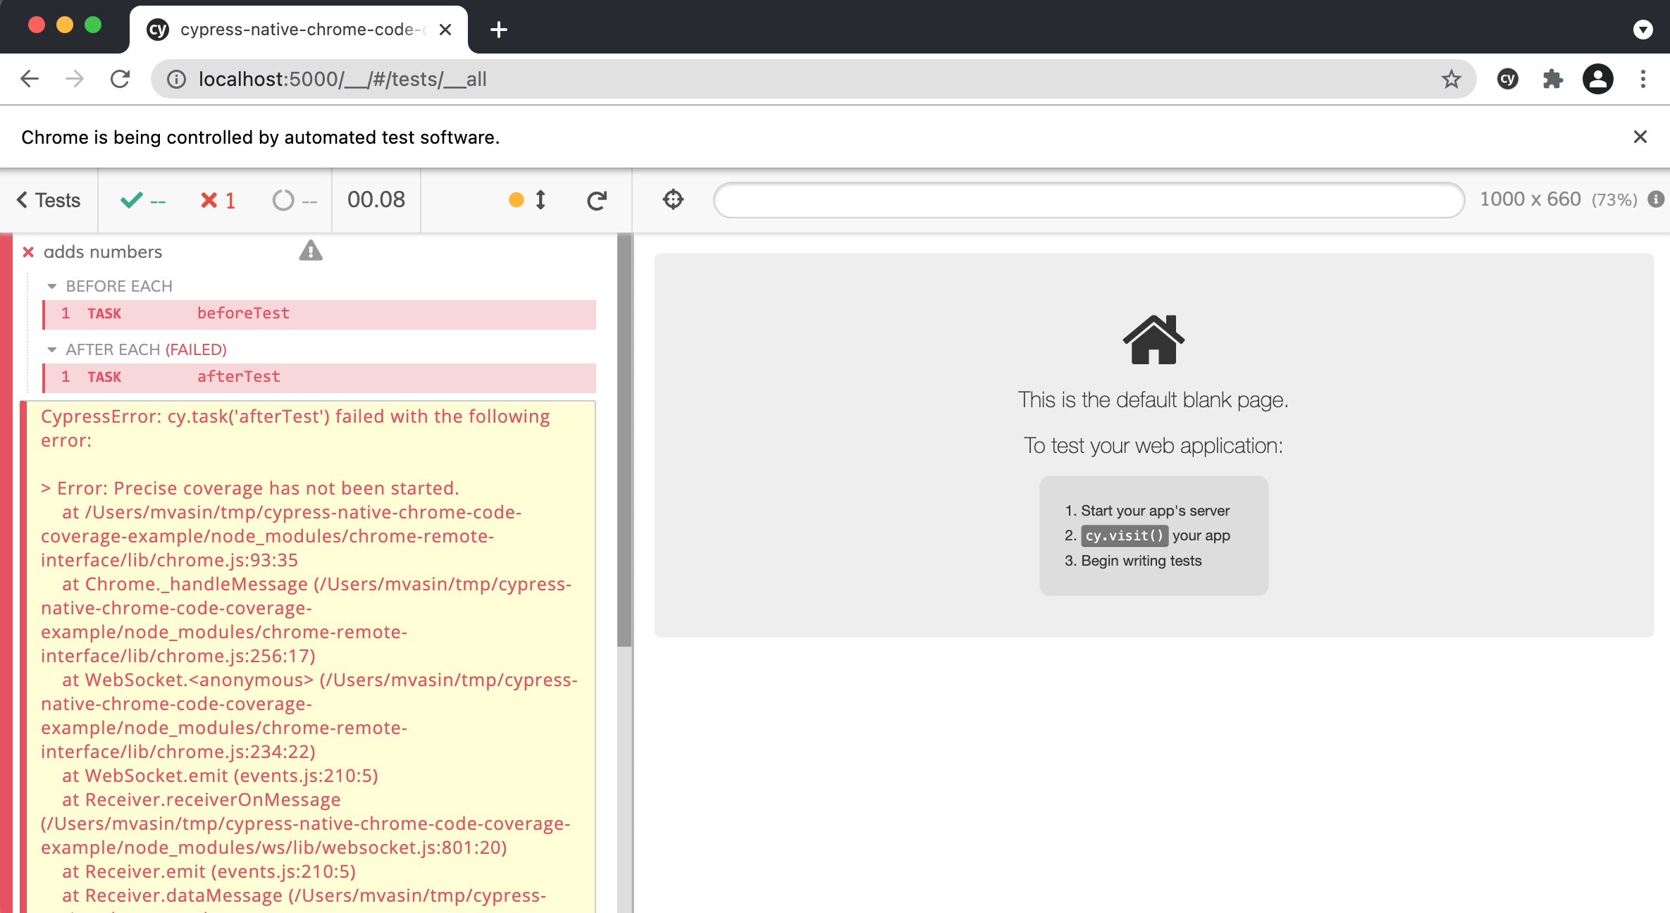Click the macOS yellow minimize window button
The height and width of the screenshot is (913, 1670).
click(65, 25)
